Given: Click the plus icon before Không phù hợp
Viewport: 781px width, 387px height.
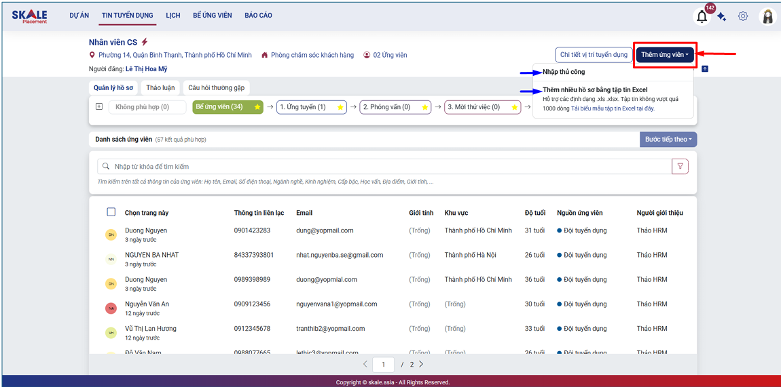Looking at the screenshot, I should coord(99,107).
